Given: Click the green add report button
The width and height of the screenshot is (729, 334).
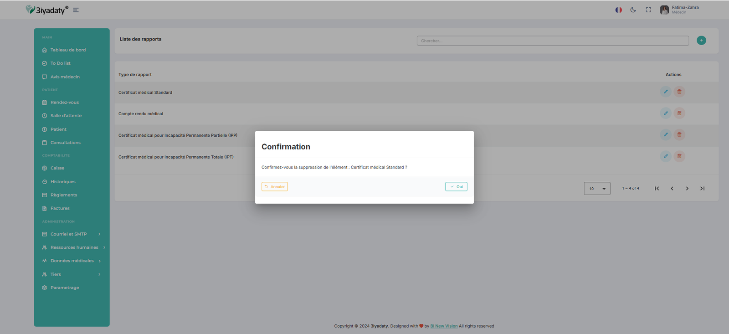Looking at the screenshot, I should (701, 41).
